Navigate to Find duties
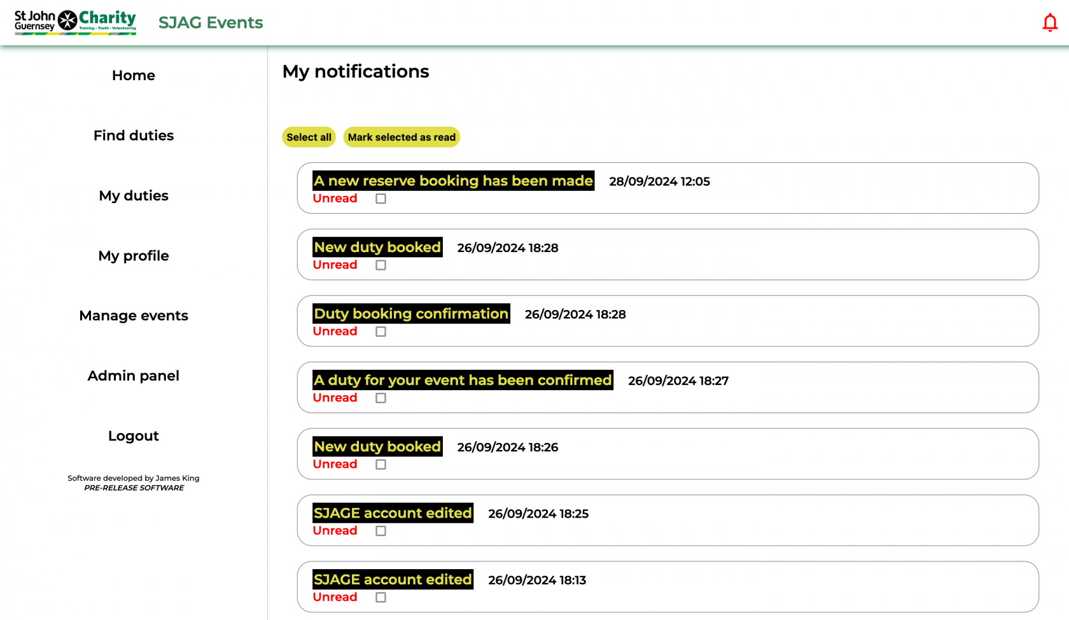 click(x=133, y=135)
